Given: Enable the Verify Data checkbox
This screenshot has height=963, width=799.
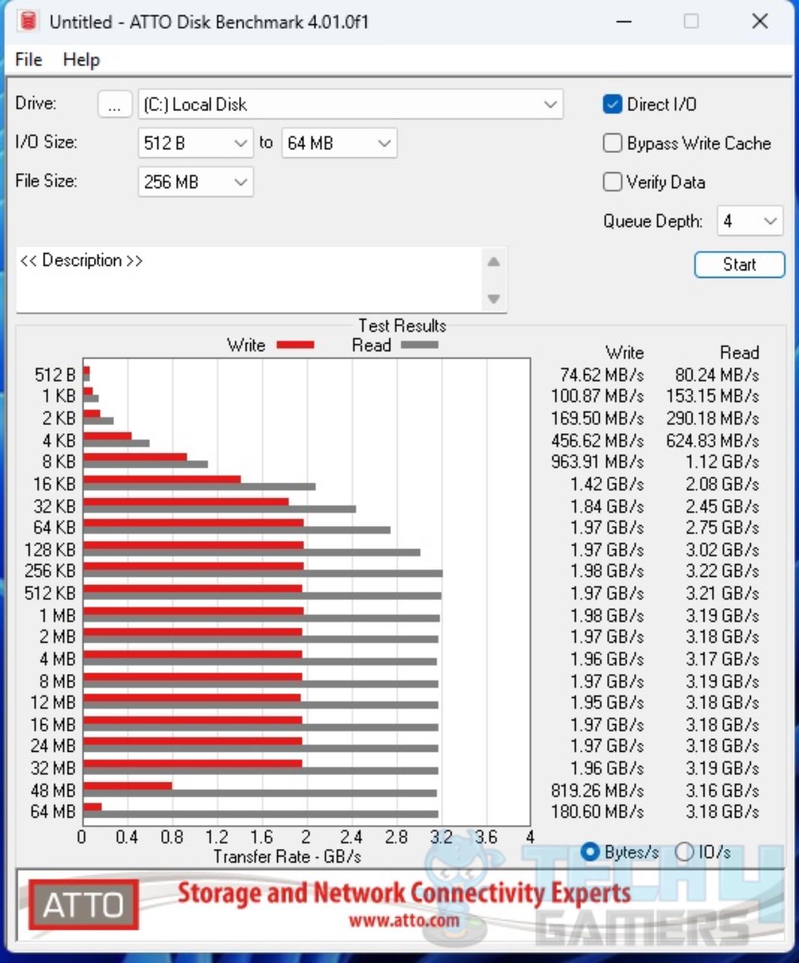Looking at the screenshot, I should click(x=612, y=182).
